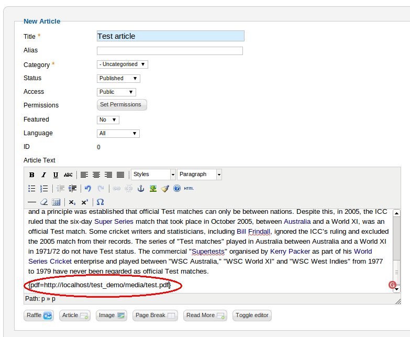This screenshot has width=410, height=337.
Task: Expand the Status Published dropdown
Action: [x=118, y=78]
